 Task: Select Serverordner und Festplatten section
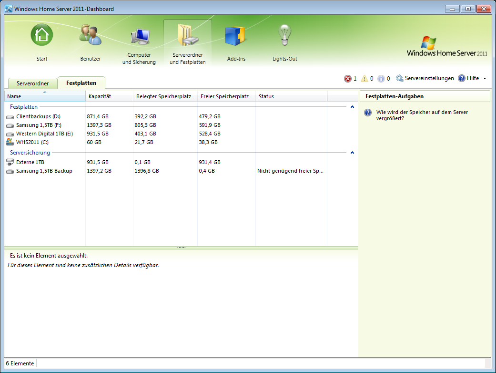[x=188, y=42]
